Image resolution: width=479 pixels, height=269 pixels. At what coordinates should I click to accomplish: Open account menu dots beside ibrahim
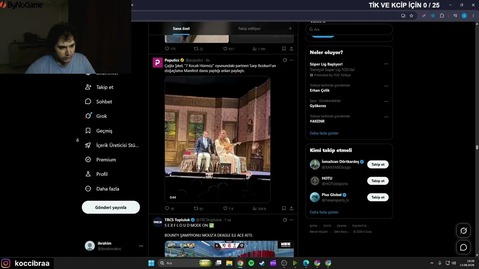click(x=141, y=246)
